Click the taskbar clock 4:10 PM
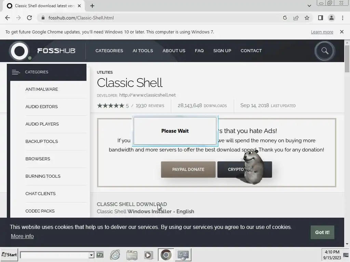Screen dimensions: 350x262 point(332,252)
